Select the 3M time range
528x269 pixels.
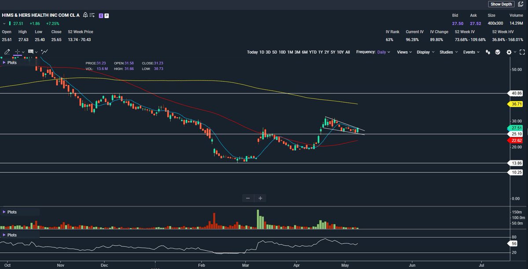click(297, 52)
